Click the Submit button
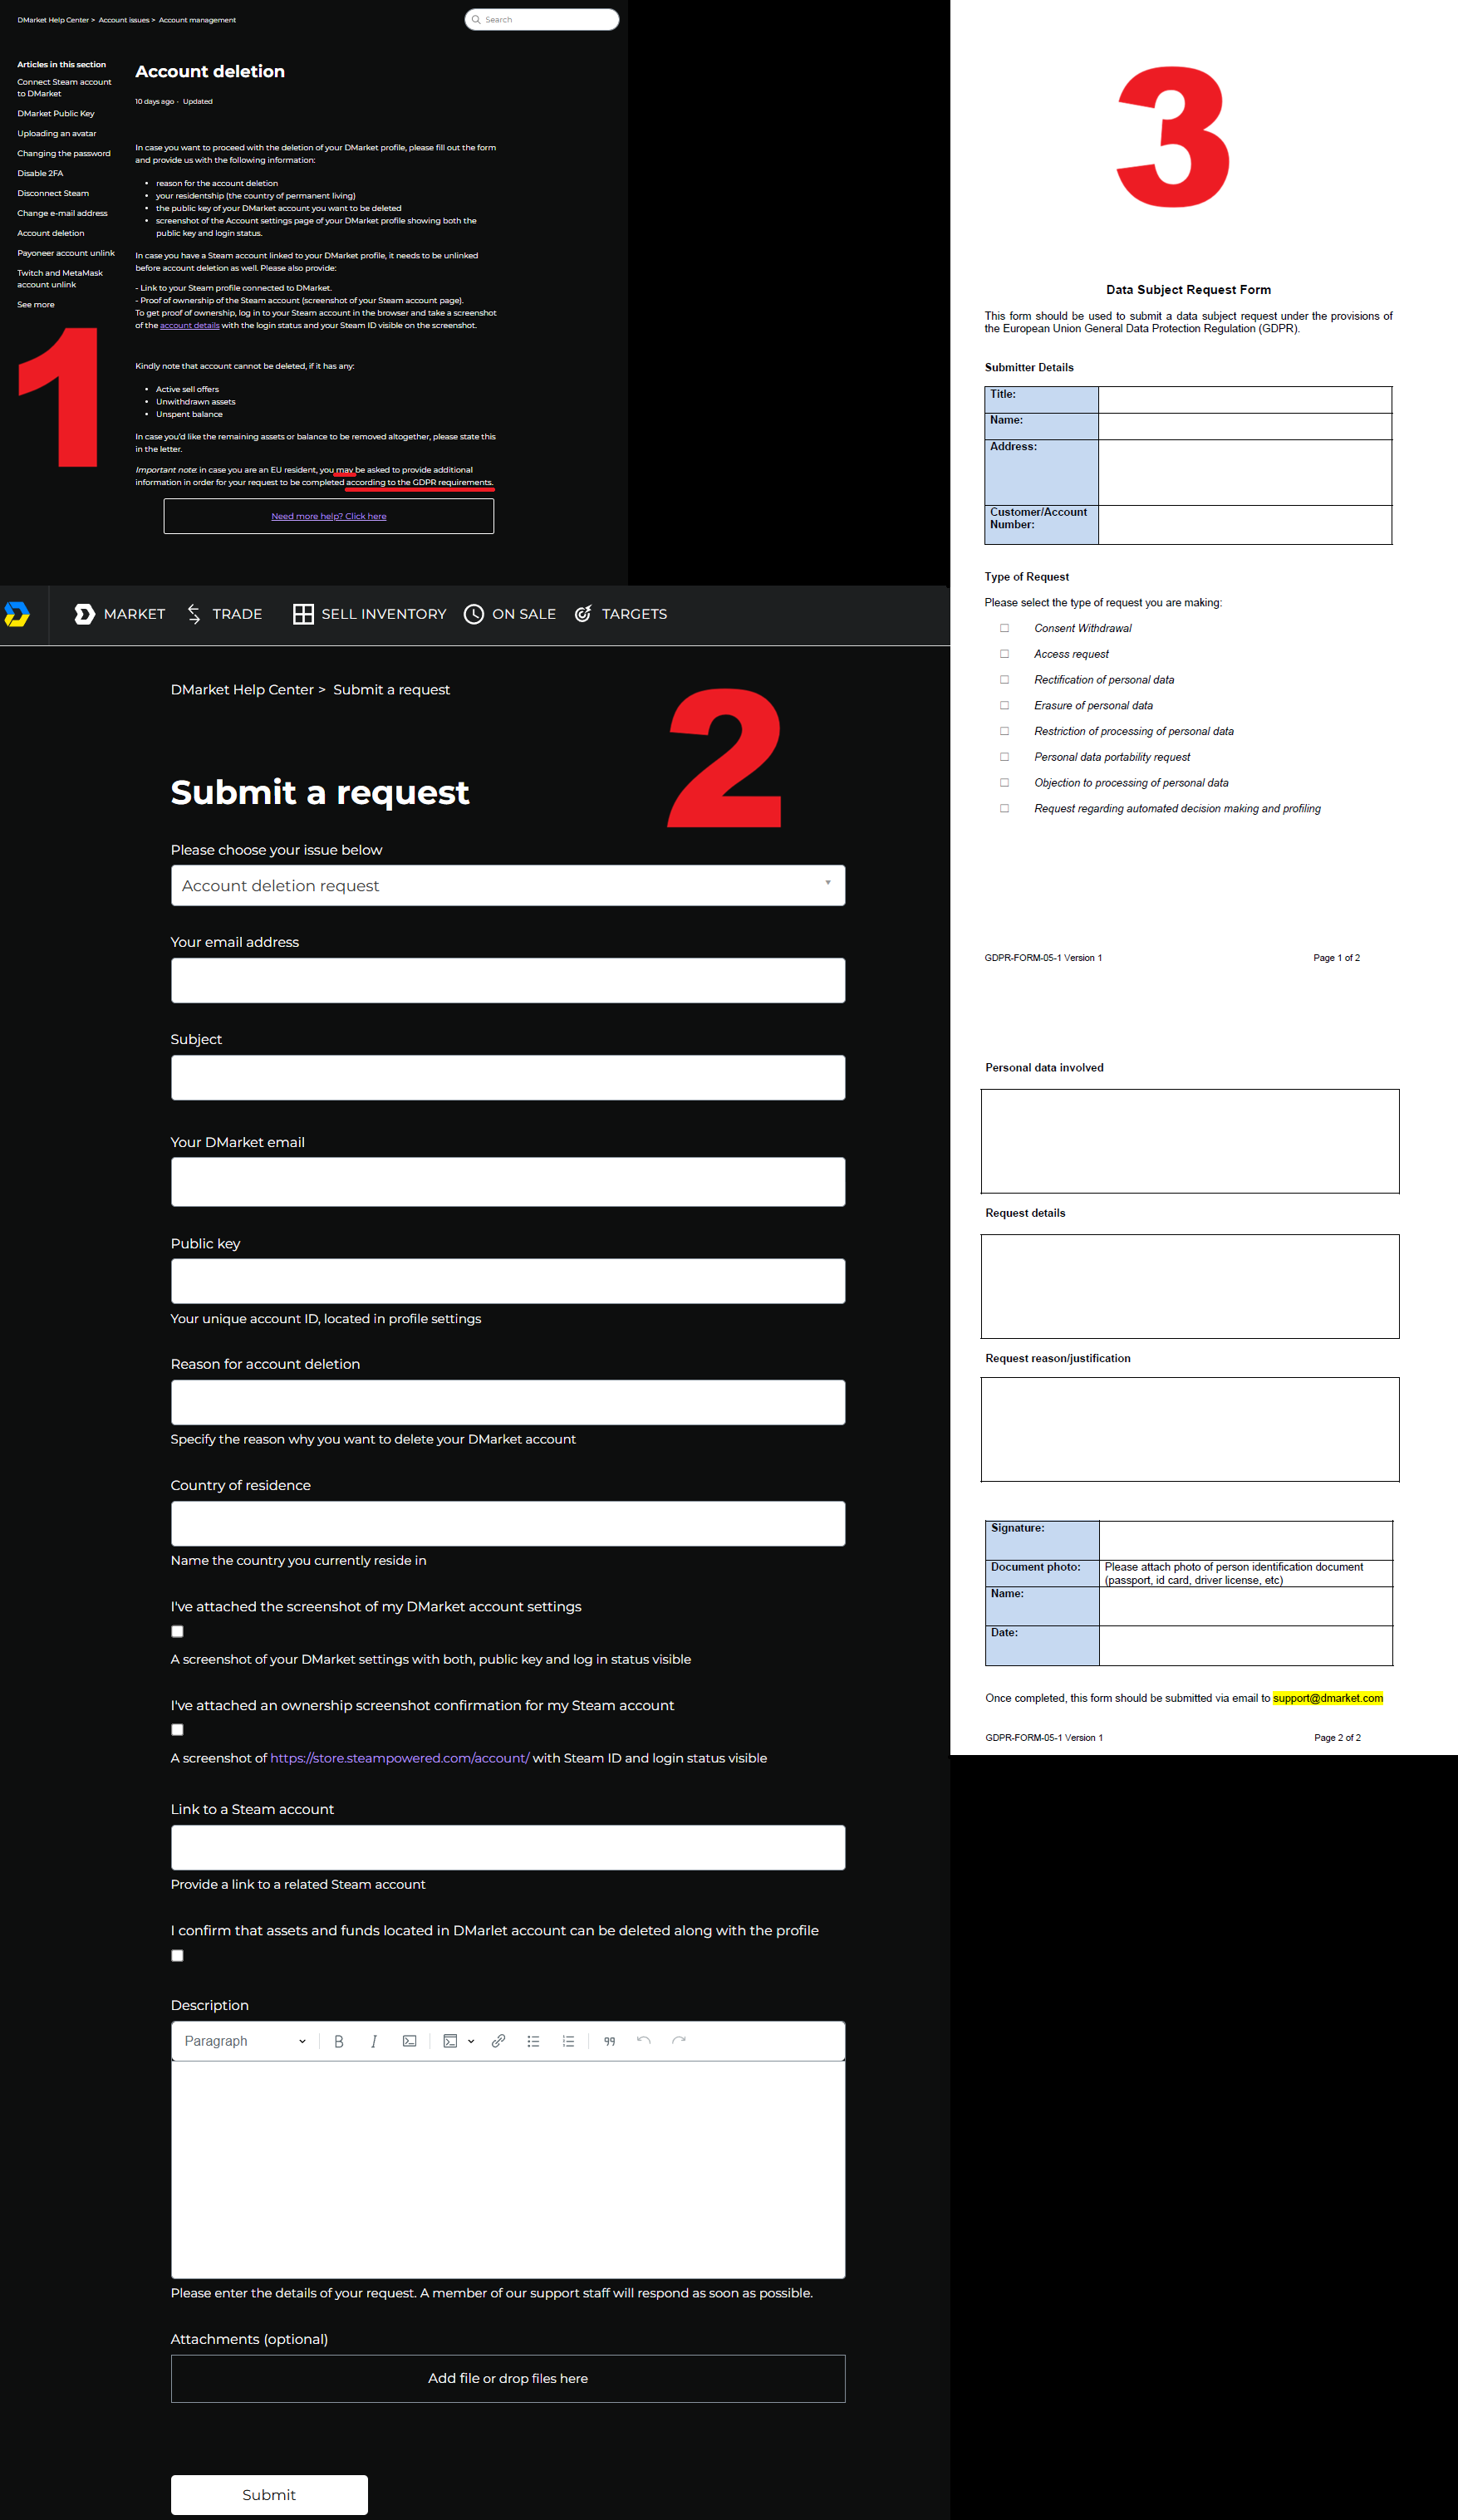1458x2520 pixels. coord(269,2494)
